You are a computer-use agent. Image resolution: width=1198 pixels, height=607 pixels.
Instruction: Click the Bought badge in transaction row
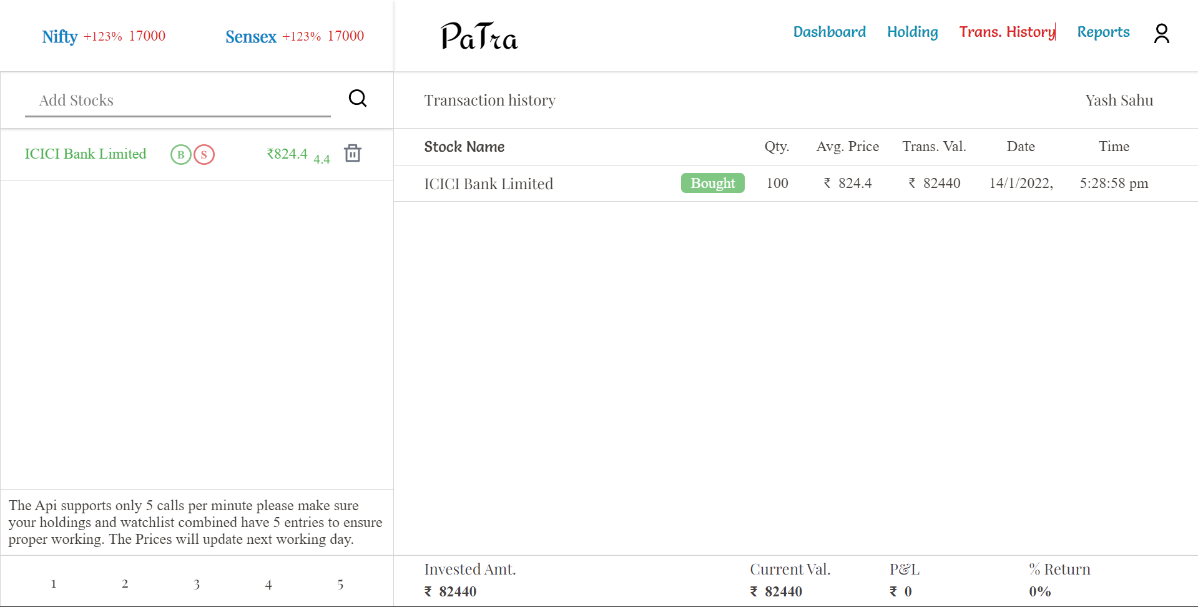[713, 183]
